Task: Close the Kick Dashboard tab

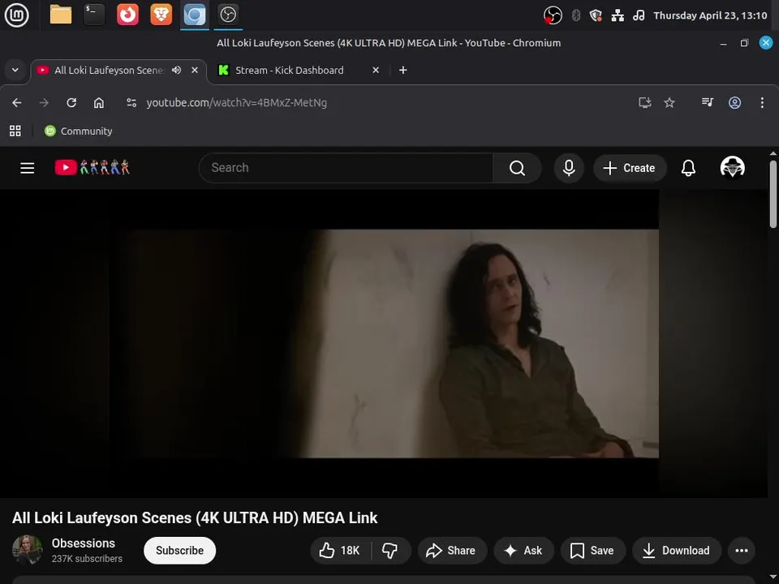Action: coord(376,70)
